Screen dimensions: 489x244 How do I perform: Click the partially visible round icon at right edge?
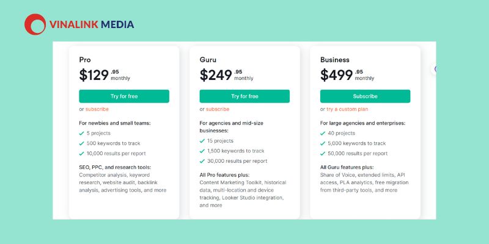pos(434,69)
